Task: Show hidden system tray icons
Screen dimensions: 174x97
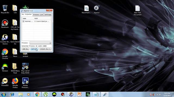Action: [x=147, y=95]
